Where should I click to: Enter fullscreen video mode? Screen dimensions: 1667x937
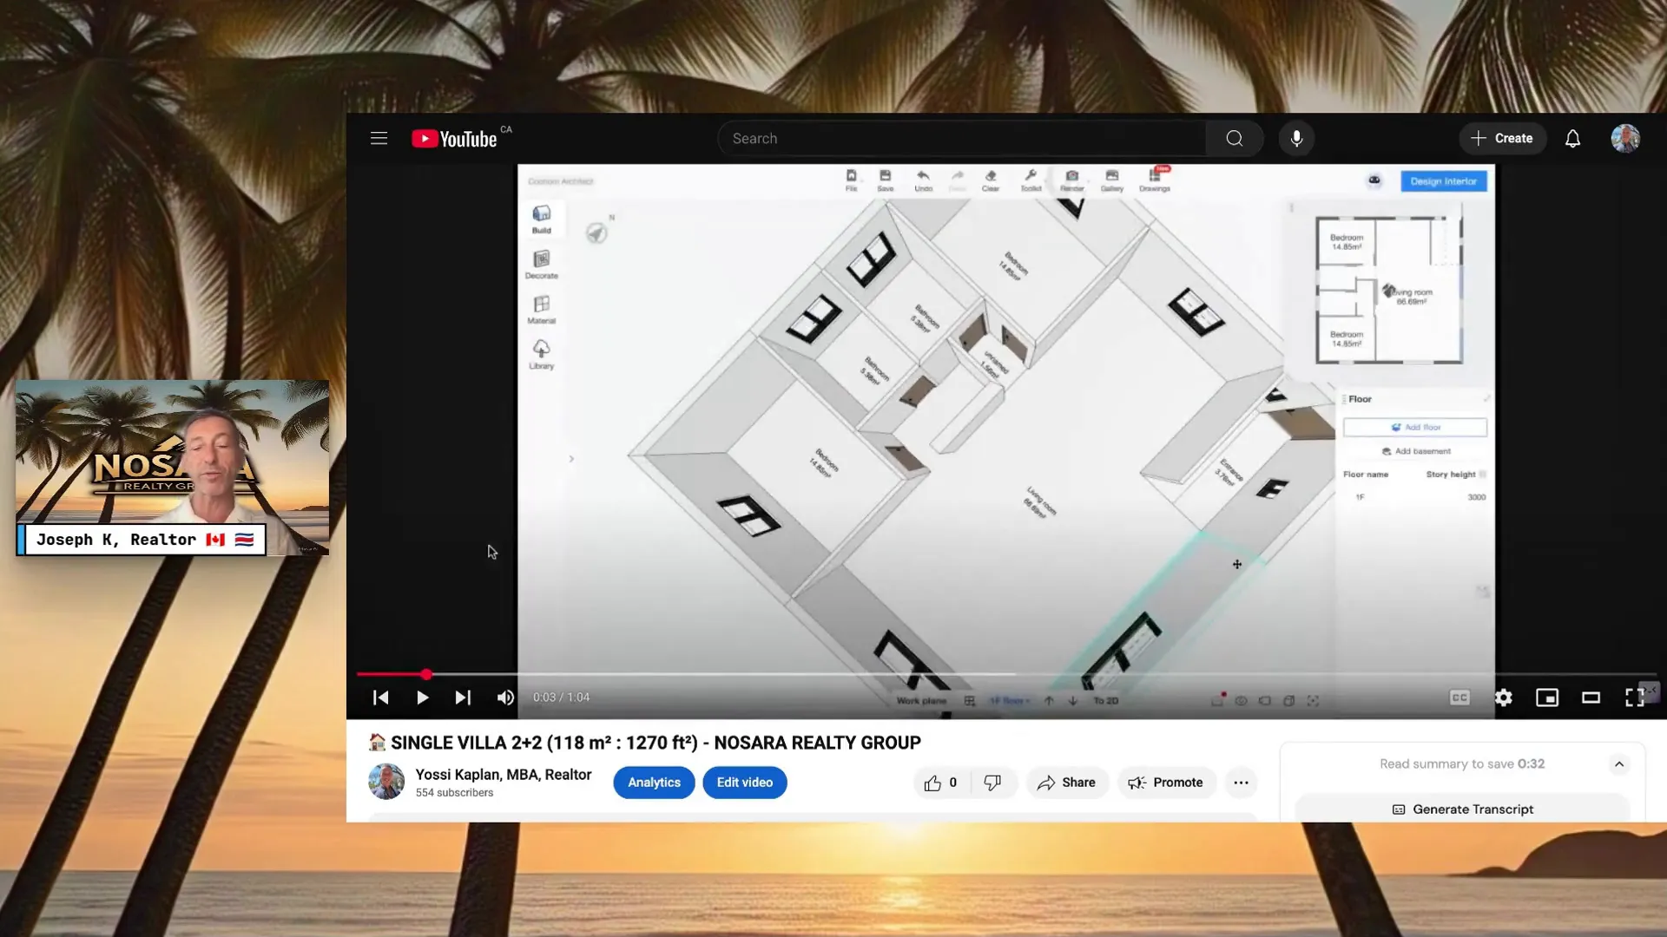point(1634,698)
